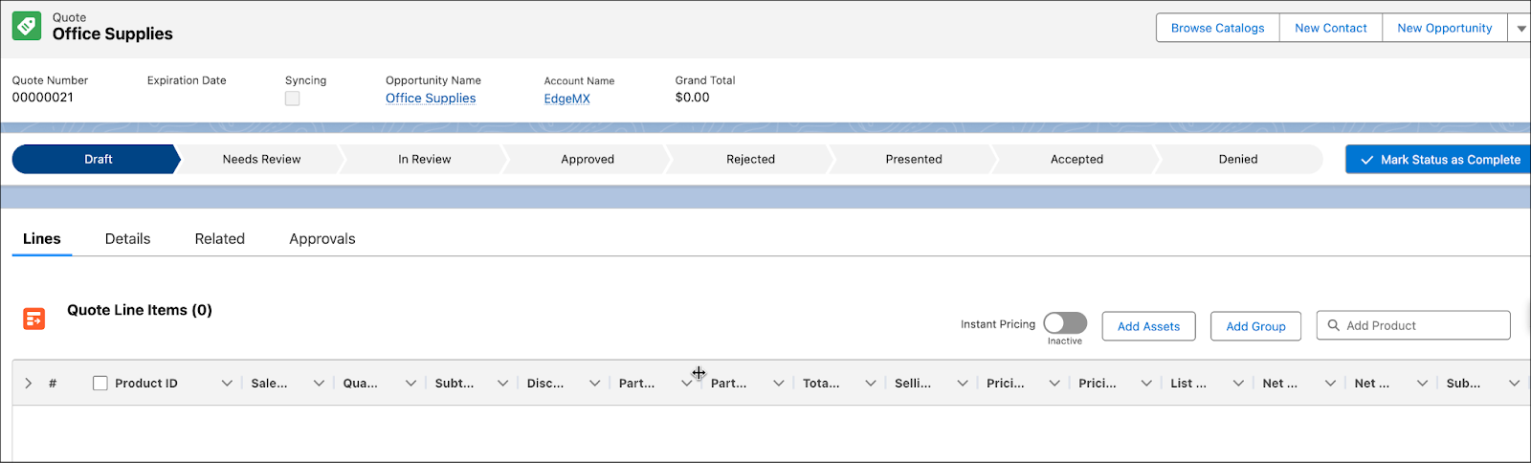This screenshot has height=463, width=1531.
Task: Switch to the Details tab
Action: coord(127,239)
